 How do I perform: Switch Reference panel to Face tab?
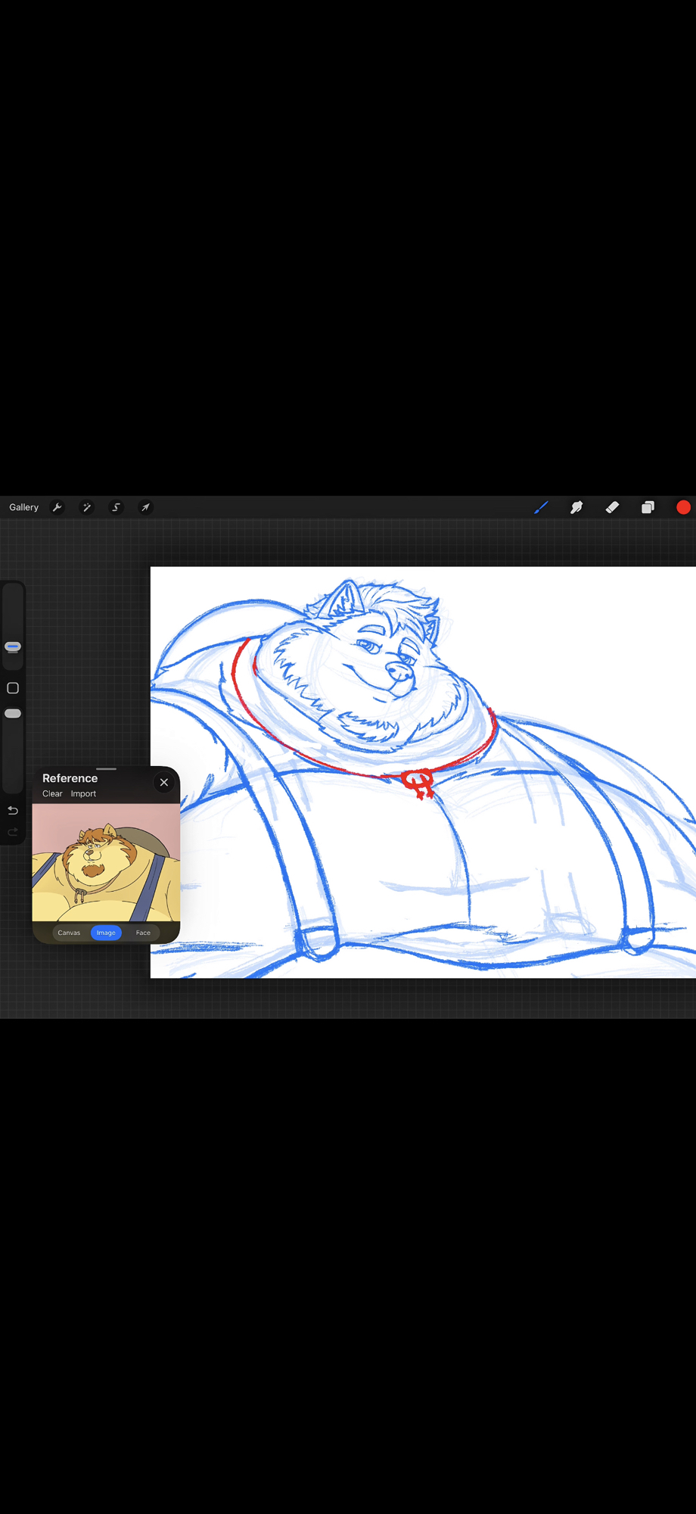[x=143, y=933]
